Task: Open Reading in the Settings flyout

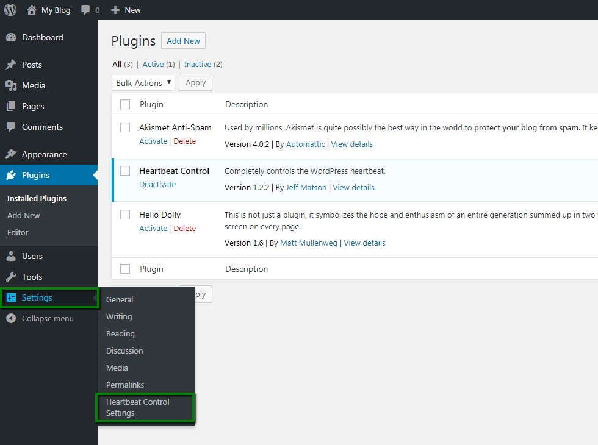Action: click(121, 334)
